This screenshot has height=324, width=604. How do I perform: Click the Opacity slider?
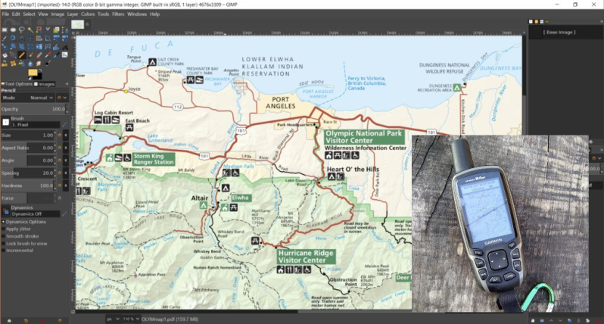click(33, 109)
